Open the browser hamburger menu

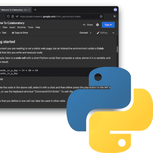(114, 16)
